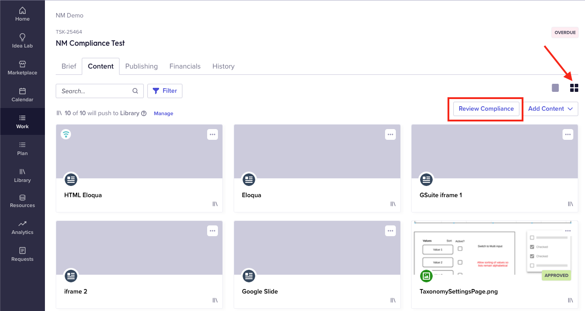Viewport: 585px width, 311px height.
Task: Click the help icon beside Library
Action: coord(144,113)
